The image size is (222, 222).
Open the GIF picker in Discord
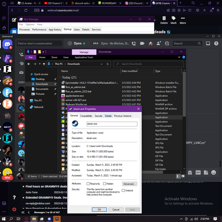click(x=198, y=172)
